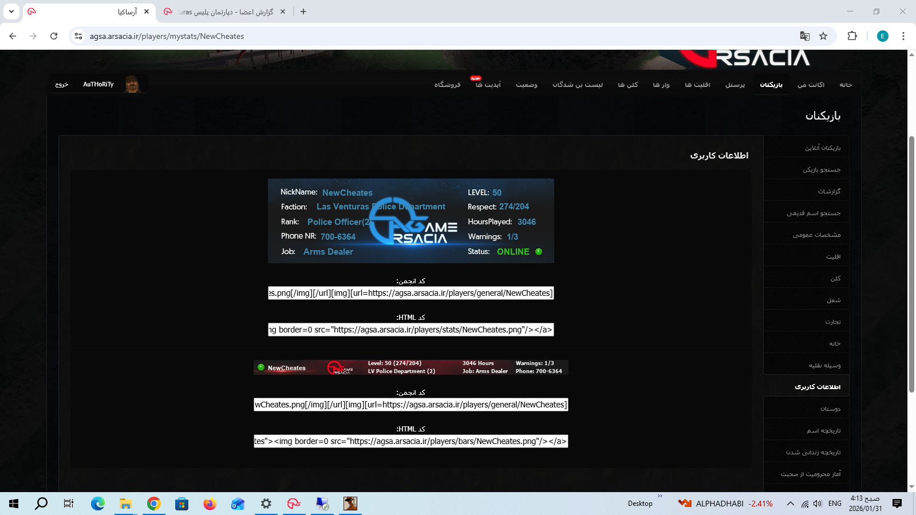Click the NewCheates stats bar image
The image size is (916, 515).
(x=410, y=367)
